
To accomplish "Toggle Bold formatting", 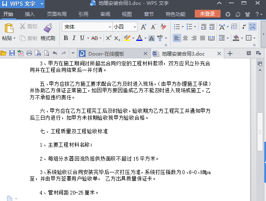I will click(x=66, y=38).
